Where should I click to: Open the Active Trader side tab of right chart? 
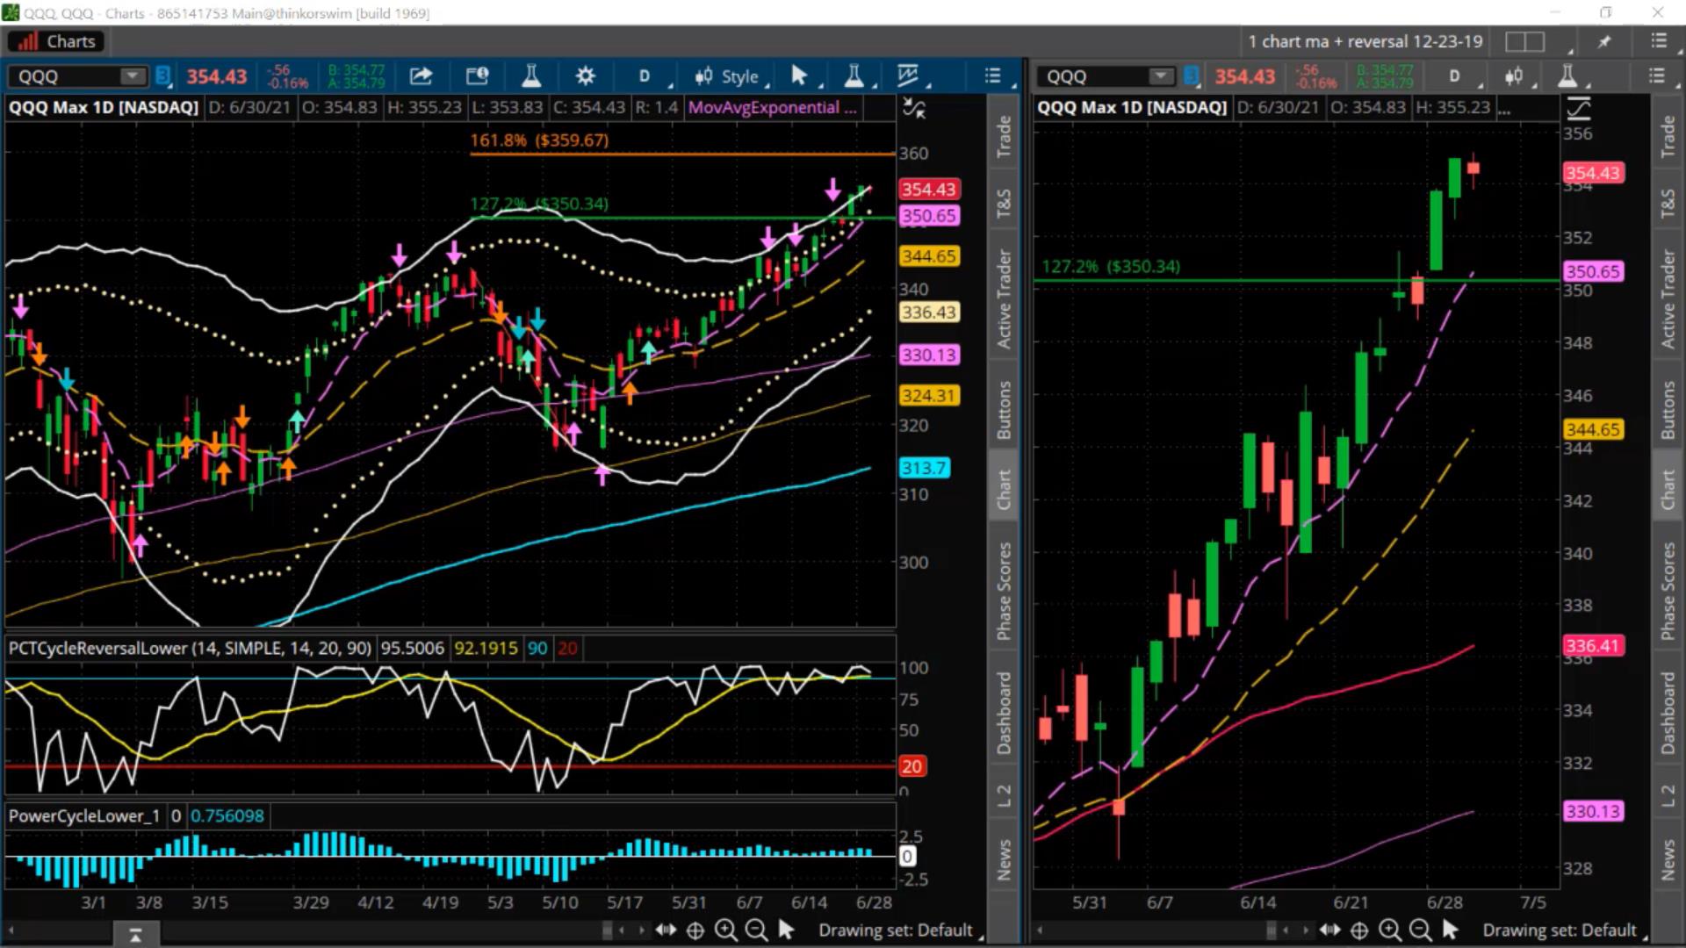pyautogui.click(x=1668, y=298)
